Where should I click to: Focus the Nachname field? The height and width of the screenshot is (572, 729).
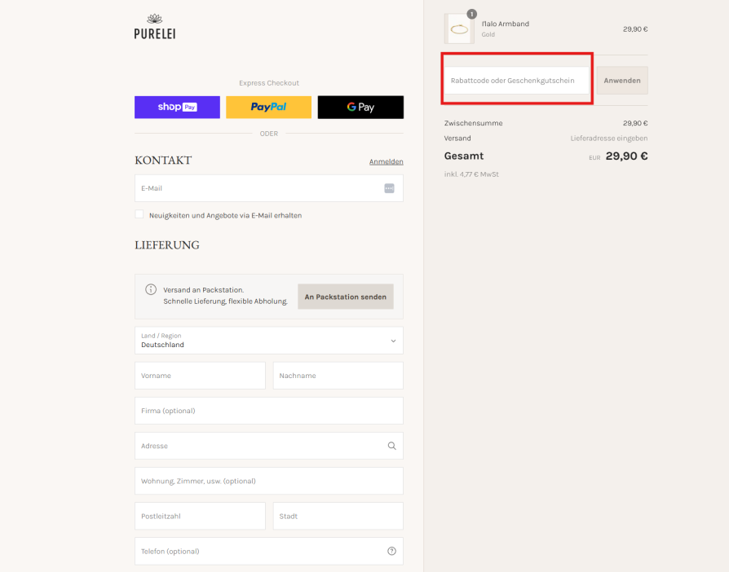pos(338,376)
